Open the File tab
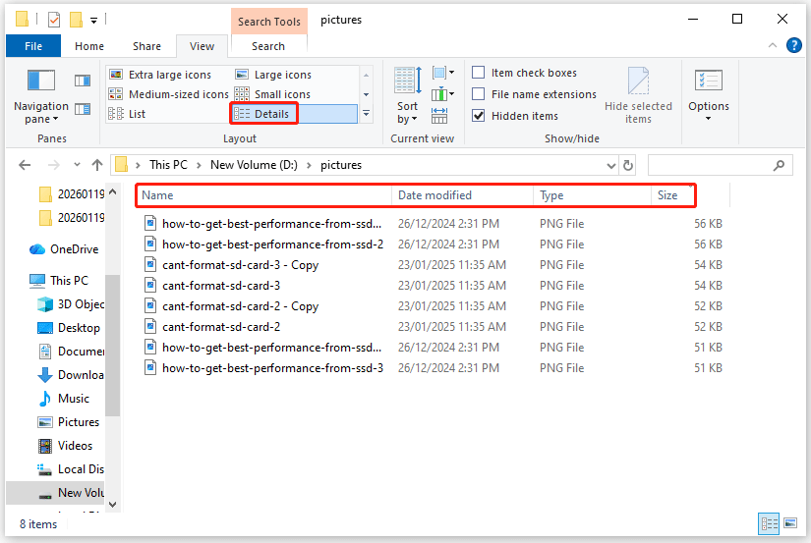Viewport: 811px width, 543px height. (33, 46)
